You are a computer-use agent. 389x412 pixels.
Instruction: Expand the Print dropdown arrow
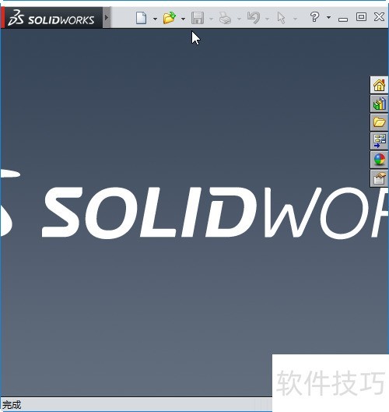coord(239,19)
